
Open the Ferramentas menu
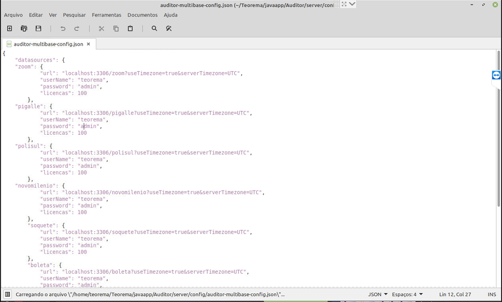[107, 15]
